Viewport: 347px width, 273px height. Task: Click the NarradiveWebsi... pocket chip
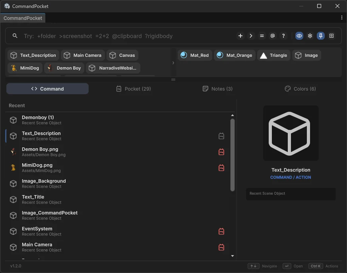pyautogui.click(x=113, y=68)
